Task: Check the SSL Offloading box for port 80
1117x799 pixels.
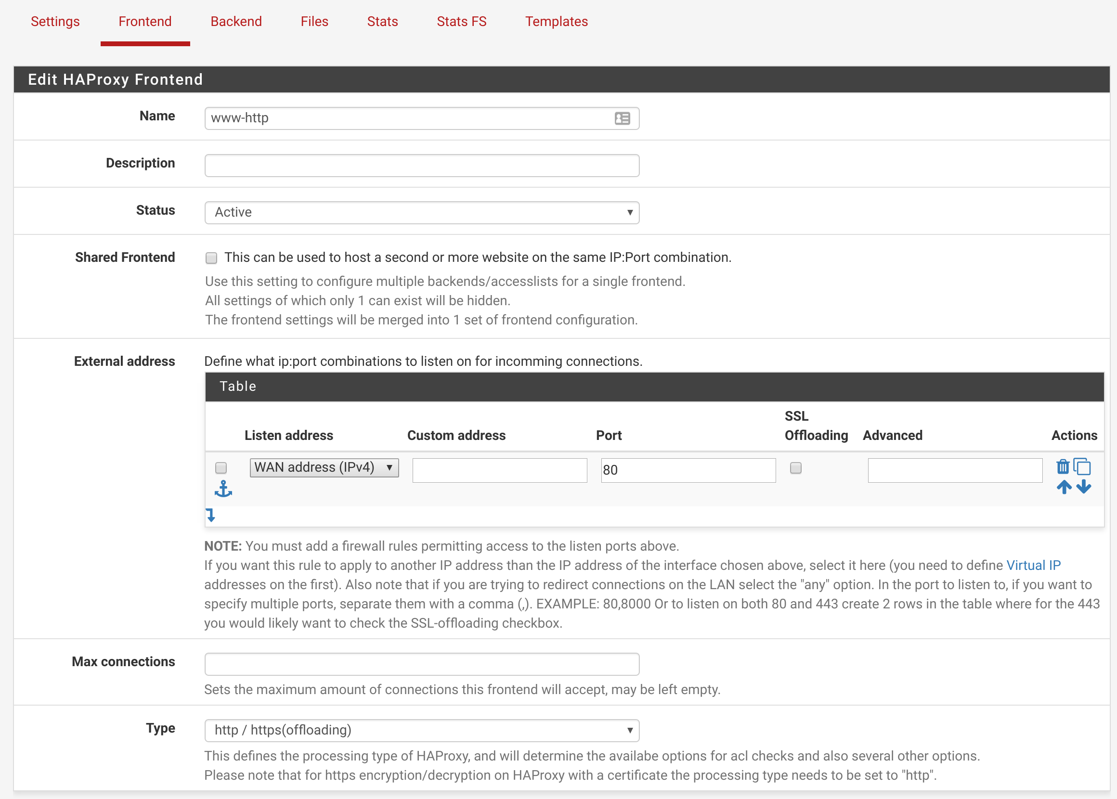Action: coord(796,468)
